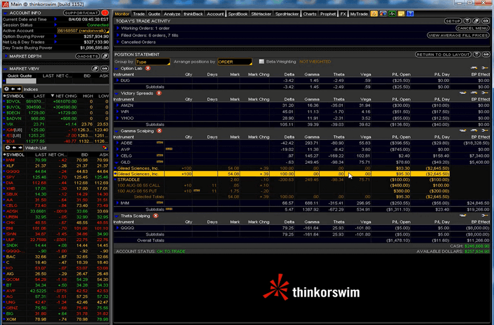494x325 pixels.
Task: Remove the Gamma Scalping group red X
Action: 159,131
